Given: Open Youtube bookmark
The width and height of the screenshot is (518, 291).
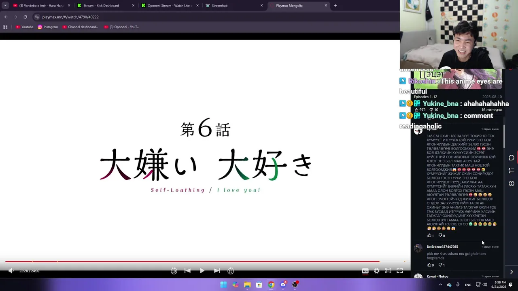Looking at the screenshot, I should tap(24, 27).
